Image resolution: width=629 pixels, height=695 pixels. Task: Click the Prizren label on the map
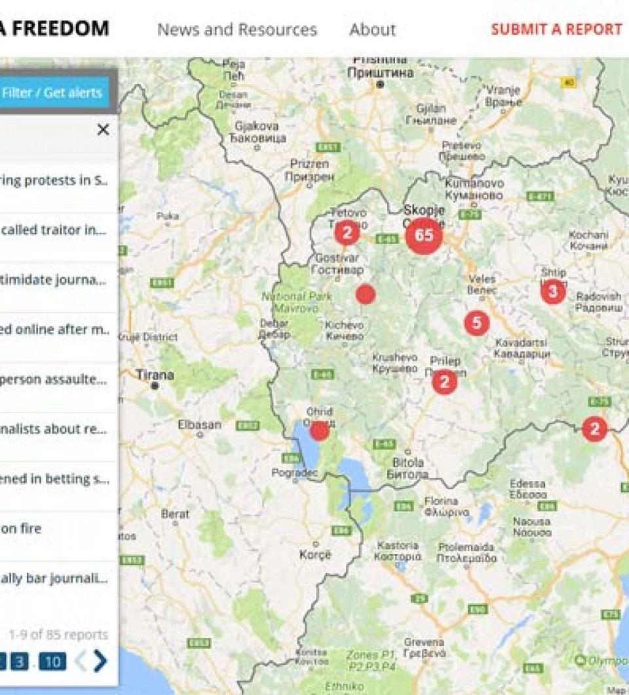click(x=309, y=170)
